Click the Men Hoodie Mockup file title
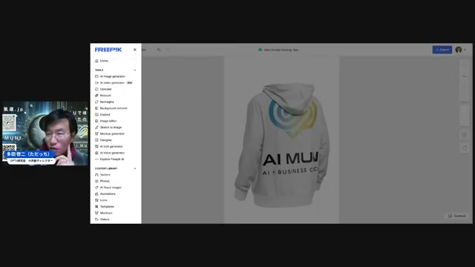This screenshot has width=475, height=267. tap(282, 50)
